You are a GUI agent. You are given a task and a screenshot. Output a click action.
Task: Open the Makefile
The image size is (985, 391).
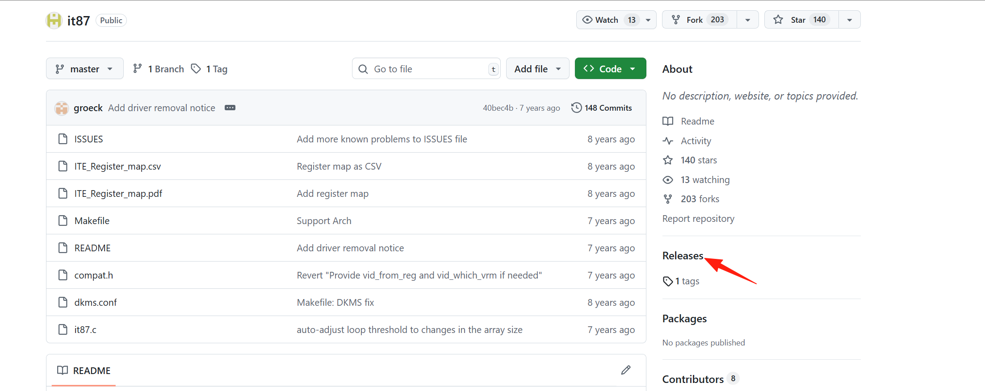(92, 221)
